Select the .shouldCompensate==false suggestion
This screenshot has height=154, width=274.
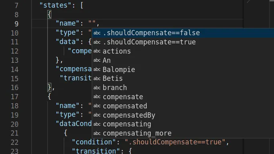(x=183, y=33)
